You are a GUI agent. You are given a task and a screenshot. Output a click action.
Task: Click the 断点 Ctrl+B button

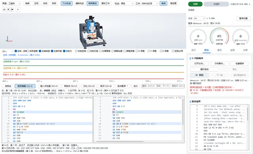click(x=106, y=86)
